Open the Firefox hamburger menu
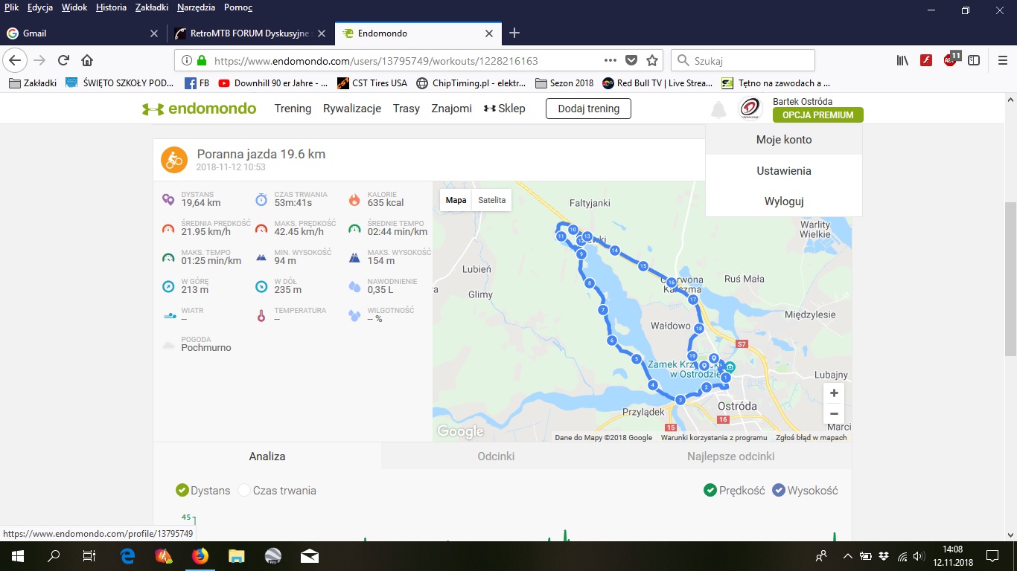 coord(1002,61)
